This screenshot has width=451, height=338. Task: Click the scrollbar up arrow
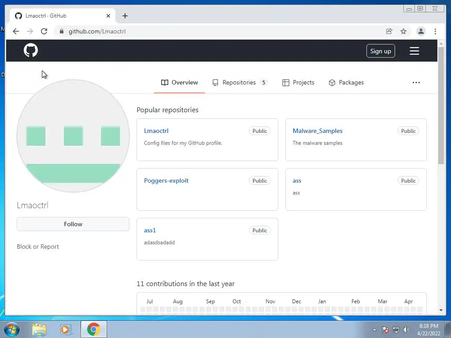(x=441, y=44)
